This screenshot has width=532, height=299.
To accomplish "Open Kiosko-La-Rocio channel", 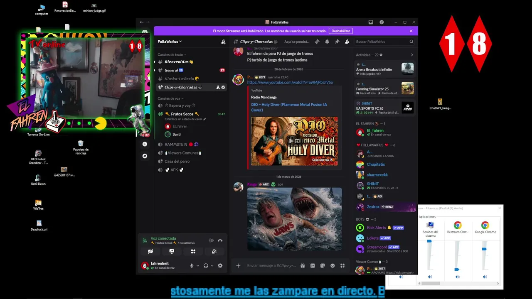I will [191, 79].
